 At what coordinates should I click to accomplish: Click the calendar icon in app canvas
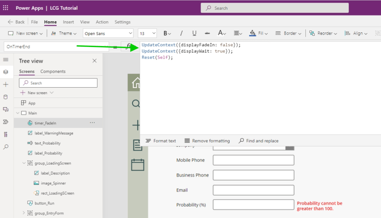tap(138, 165)
